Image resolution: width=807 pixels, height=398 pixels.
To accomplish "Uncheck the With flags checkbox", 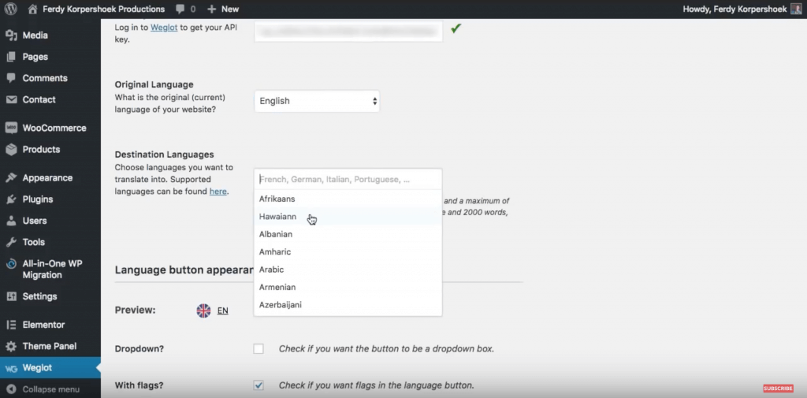I will point(258,385).
